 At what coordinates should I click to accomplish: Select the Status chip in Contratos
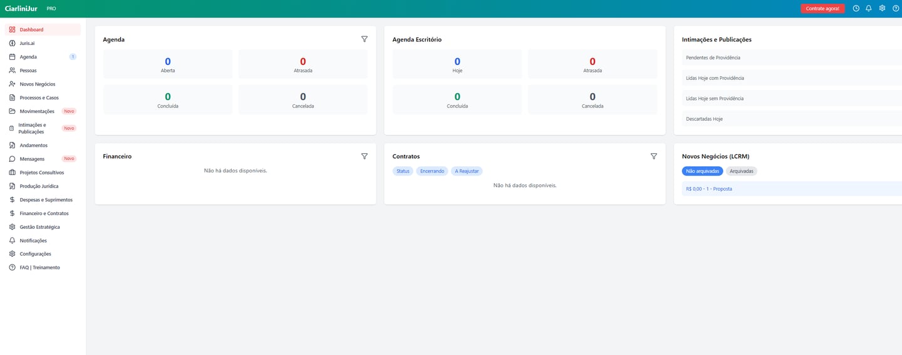[x=403, y=171]
